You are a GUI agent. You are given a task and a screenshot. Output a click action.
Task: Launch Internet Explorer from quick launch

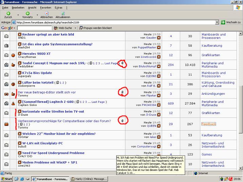pyautogui.click(x=22, y=179)
